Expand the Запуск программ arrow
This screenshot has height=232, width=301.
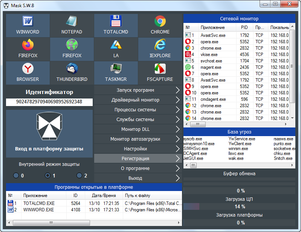177,90
